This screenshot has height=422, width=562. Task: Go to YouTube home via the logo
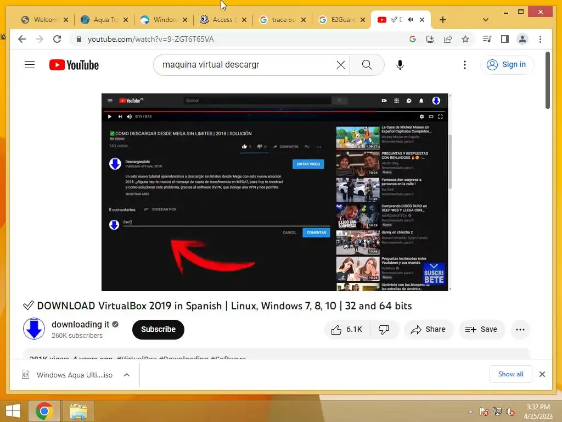[x=74, y=65]
